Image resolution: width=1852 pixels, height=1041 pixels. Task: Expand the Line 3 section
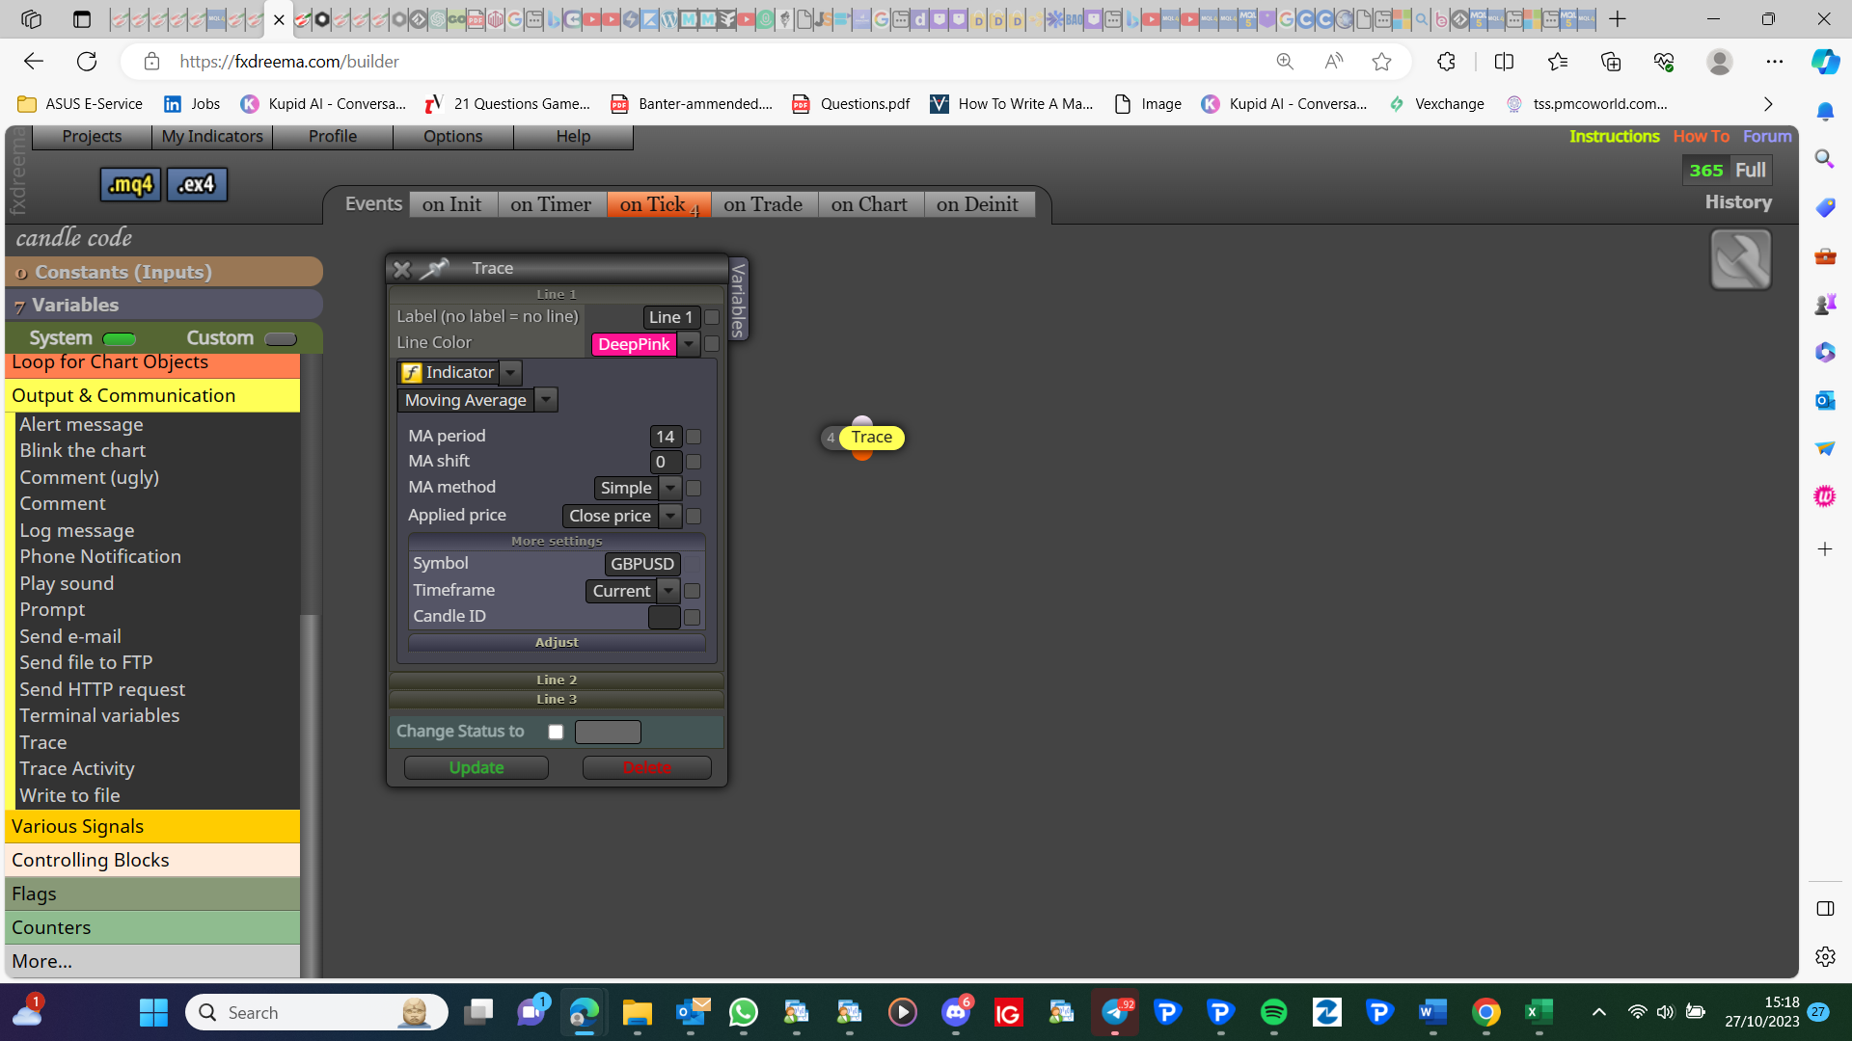557,699
